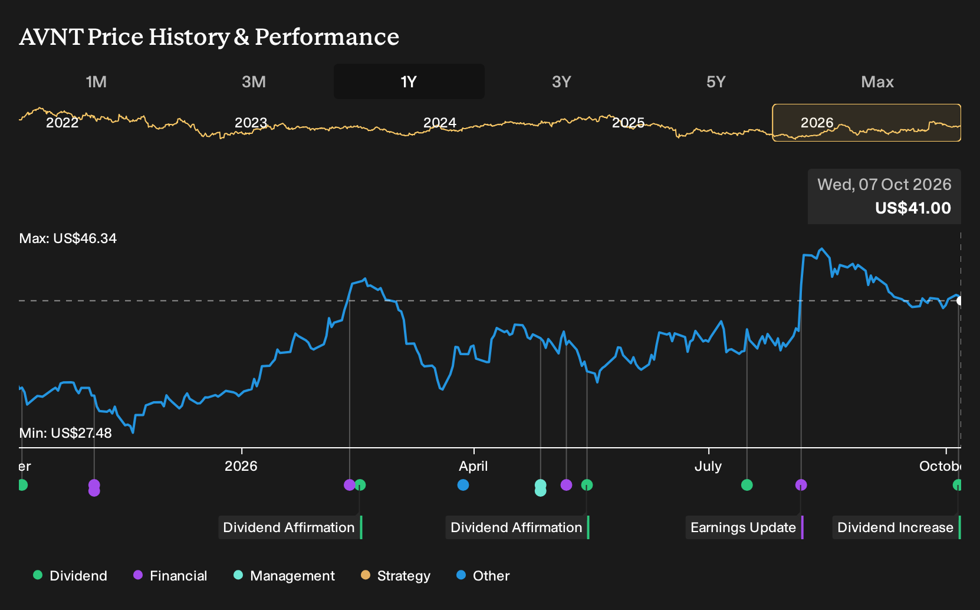Click the "Wed, 07 Oct 2026" tooltip date

coord(884,185)
